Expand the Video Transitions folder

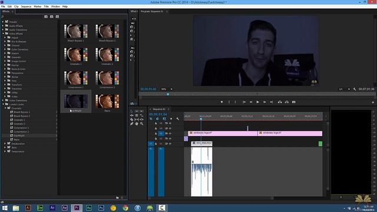pos(3,101)
